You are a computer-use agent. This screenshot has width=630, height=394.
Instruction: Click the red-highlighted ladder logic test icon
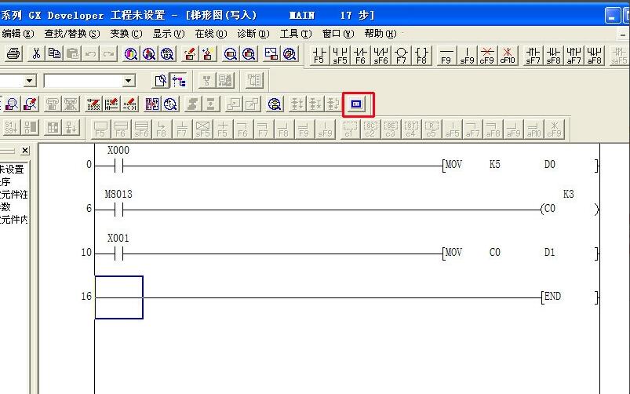358,104
